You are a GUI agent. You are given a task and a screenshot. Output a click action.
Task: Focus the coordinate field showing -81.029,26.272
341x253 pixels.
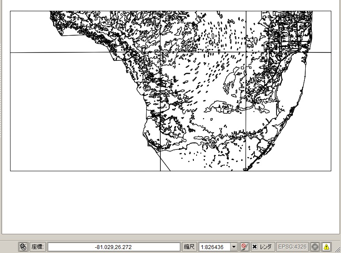[114, 247]
